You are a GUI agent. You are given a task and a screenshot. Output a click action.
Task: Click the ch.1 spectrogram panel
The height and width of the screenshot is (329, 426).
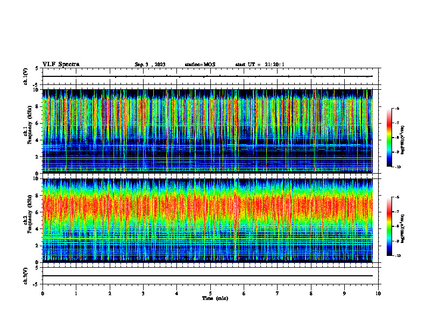(210, 131)
